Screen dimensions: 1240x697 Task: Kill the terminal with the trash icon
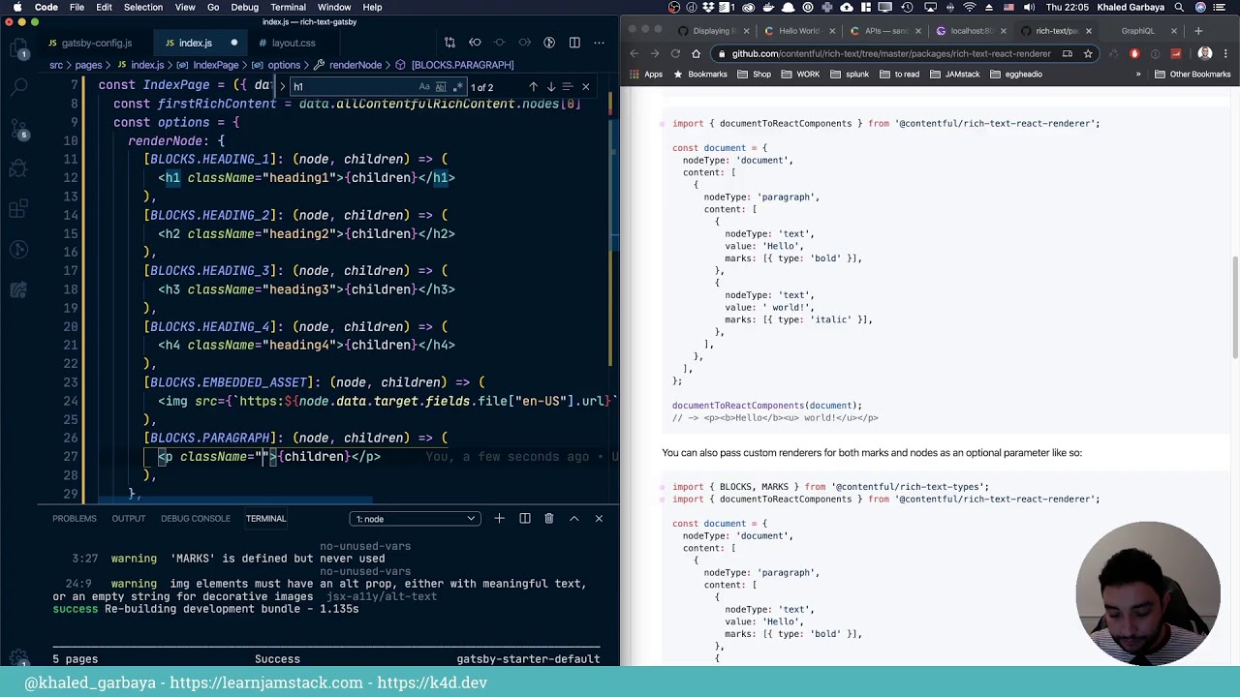point(548,519)
